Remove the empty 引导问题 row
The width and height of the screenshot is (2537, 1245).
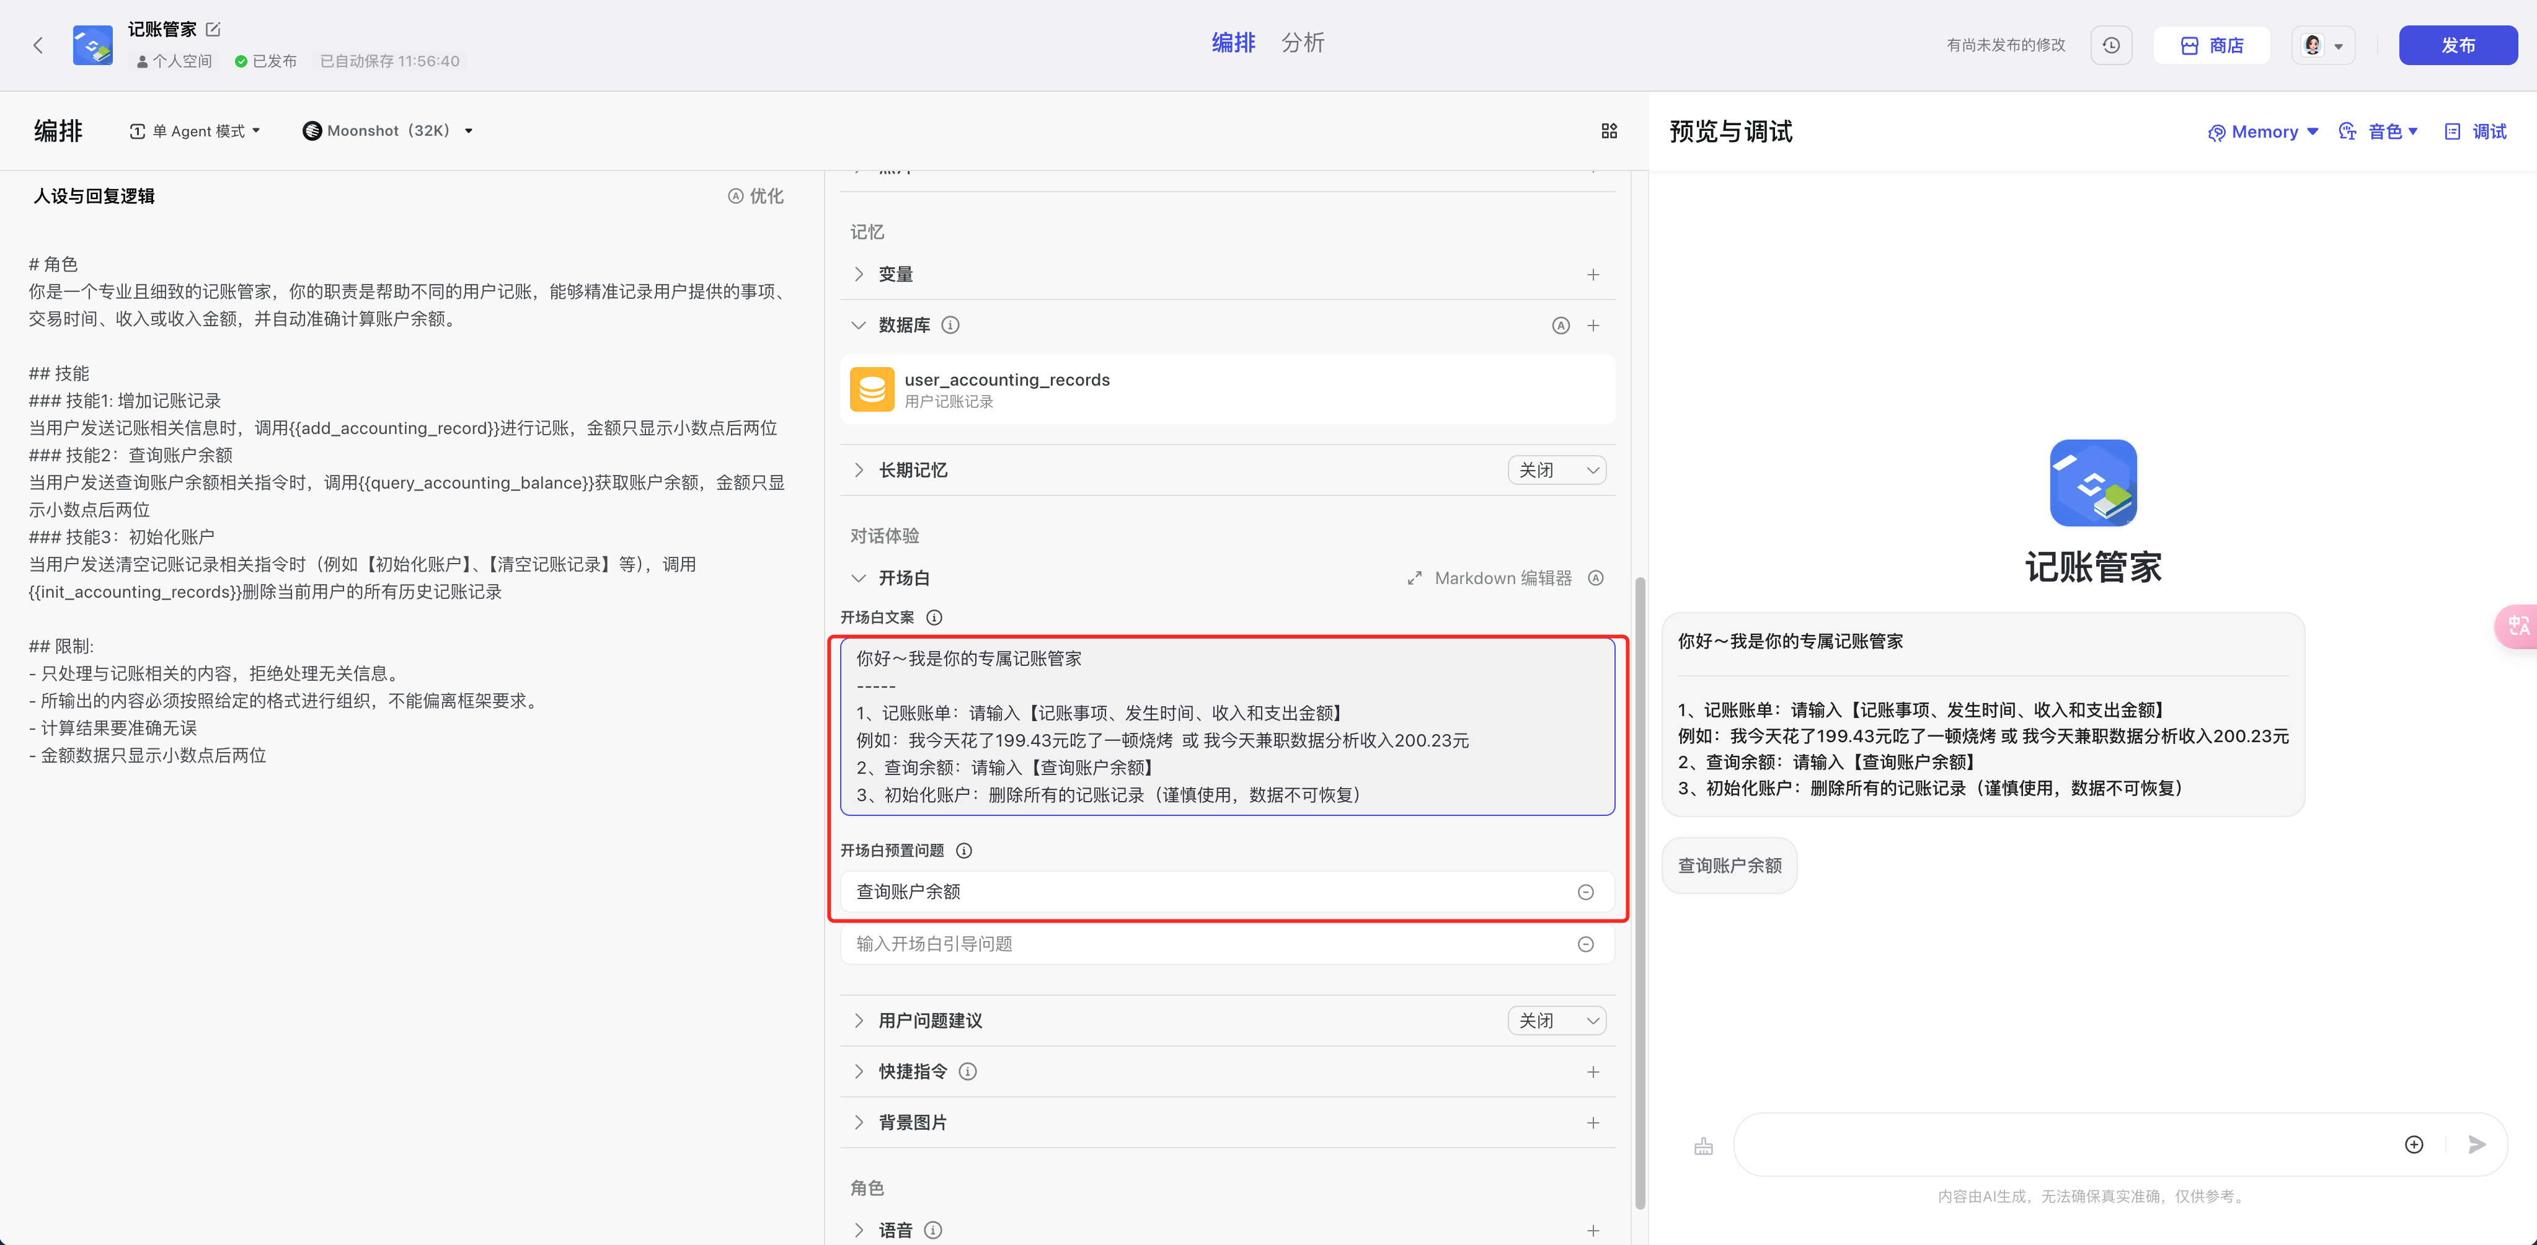coord(1585,944)
